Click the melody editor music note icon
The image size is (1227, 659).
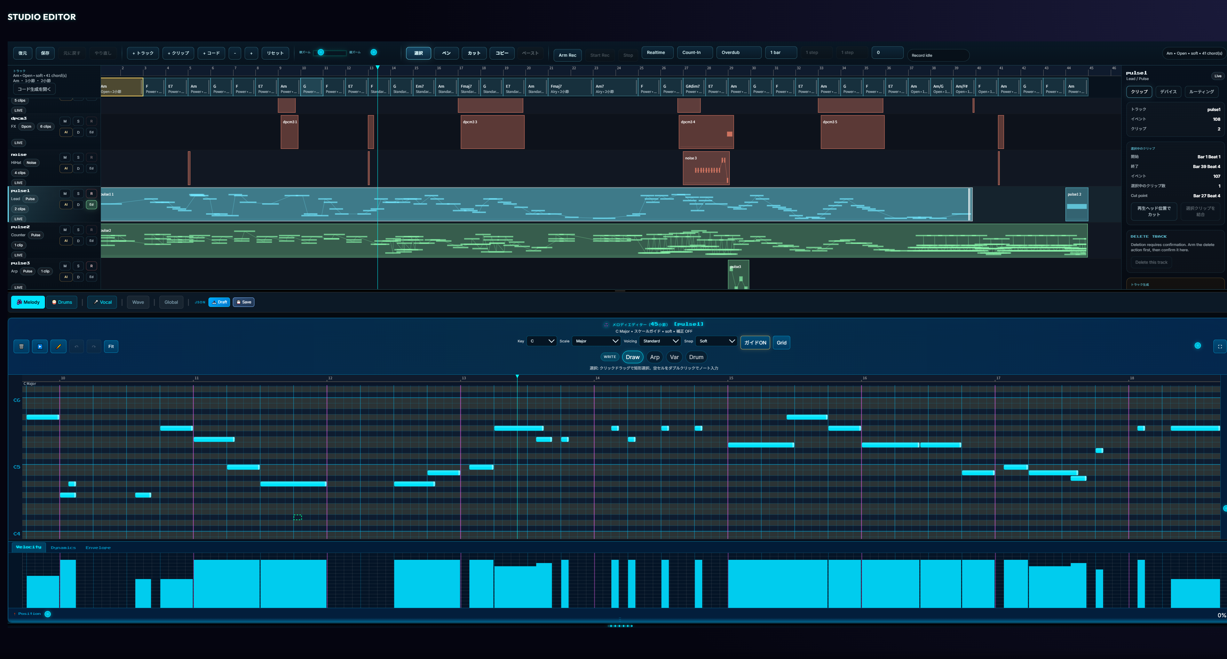(606, 325)
